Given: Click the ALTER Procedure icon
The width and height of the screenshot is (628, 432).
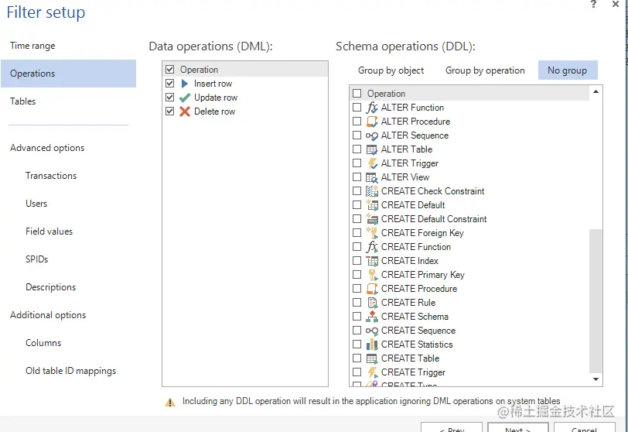Looking at the screenshot, I should (x=372, y=122).
